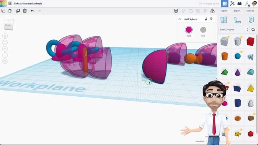This screenshot has width=258, height=145.
Task: Switch to 3D design grid view
Action: pyautogui.click(x=225, y=4)
